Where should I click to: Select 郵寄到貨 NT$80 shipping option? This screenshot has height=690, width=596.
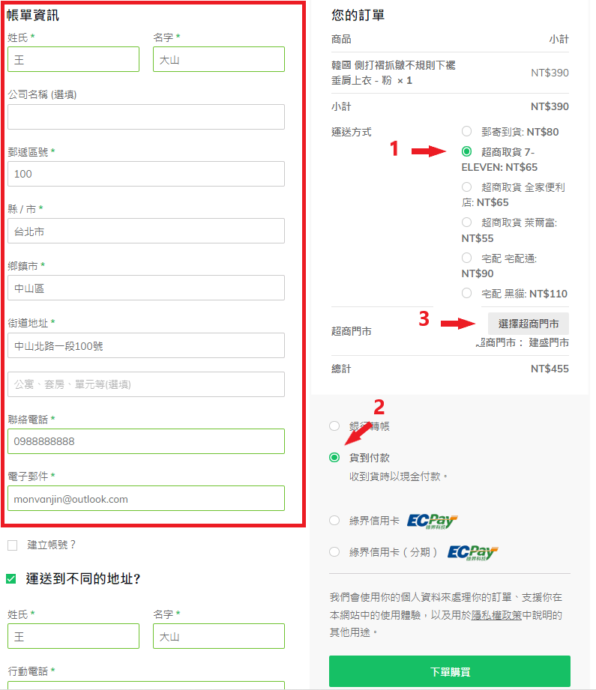point(466,131)
